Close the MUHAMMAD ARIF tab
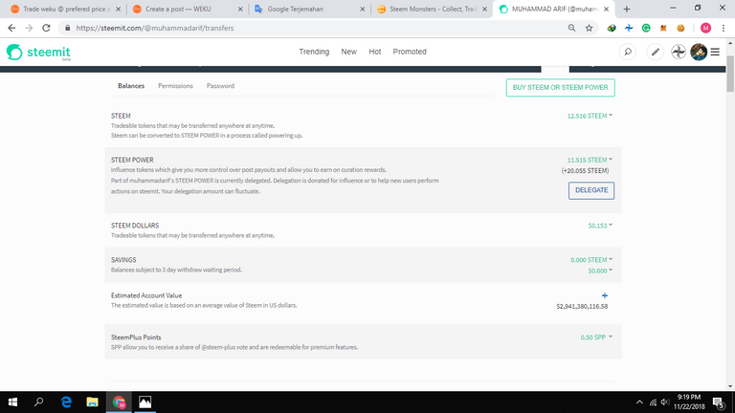Screen dimensions: 735x413 click(x=607, y=9)
